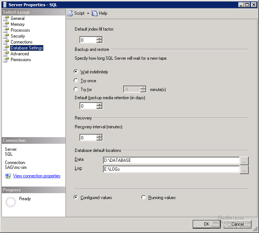Open the Connections page
This screenshot has height=233, width=259.
tap(21, 42)
